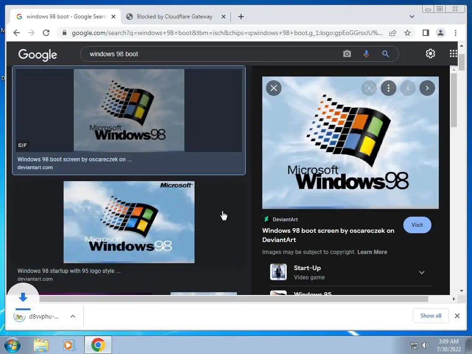Open the Google apps grid
The image size is (472, 354).
click(454, 53)
